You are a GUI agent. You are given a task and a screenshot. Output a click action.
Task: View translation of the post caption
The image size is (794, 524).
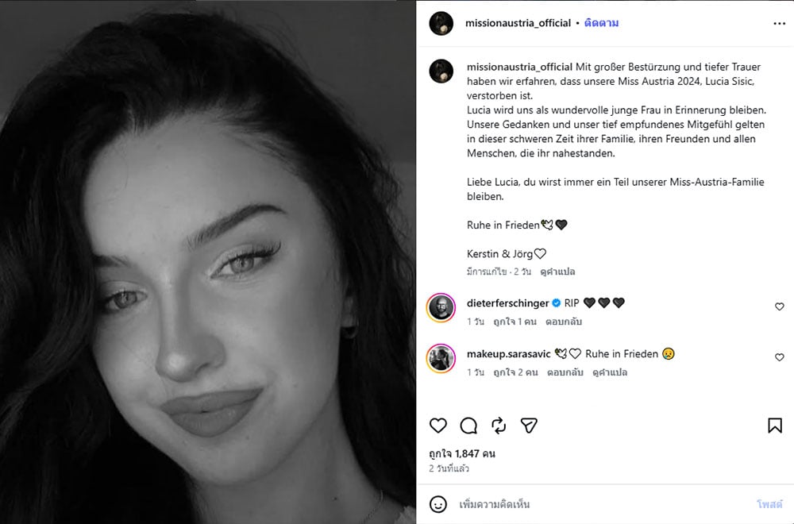[x=557, y=272]
